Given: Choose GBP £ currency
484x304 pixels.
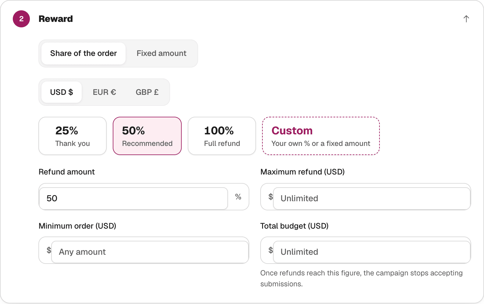Looking at the screenshot, I should tap(147, 92).
